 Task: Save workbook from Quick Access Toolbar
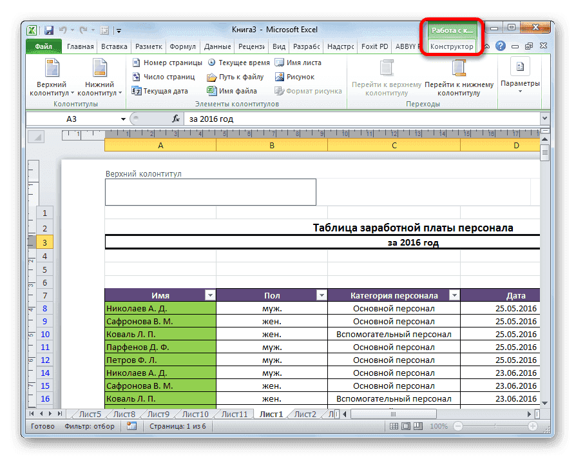(x=48, y=30)
